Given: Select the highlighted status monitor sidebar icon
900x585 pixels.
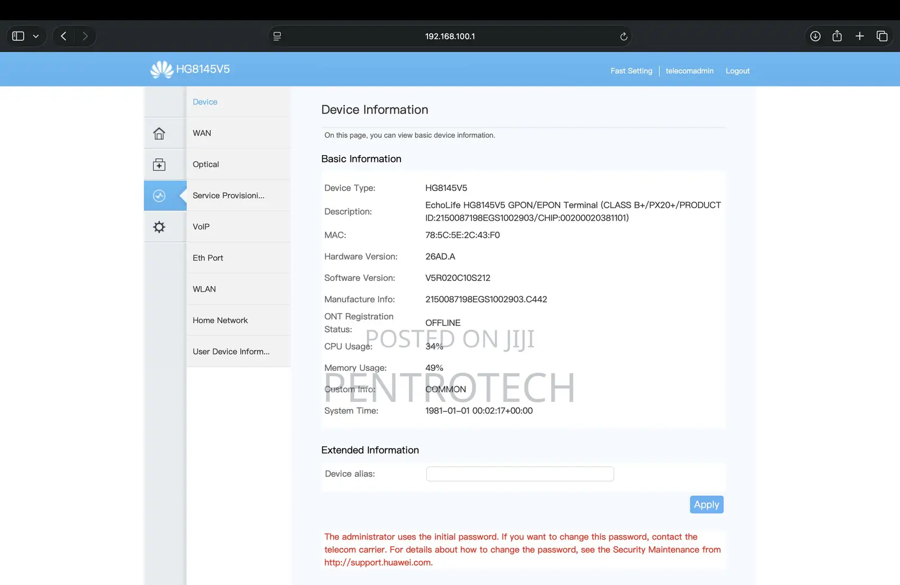Looking at the screenshot, I should coord(159,196).
